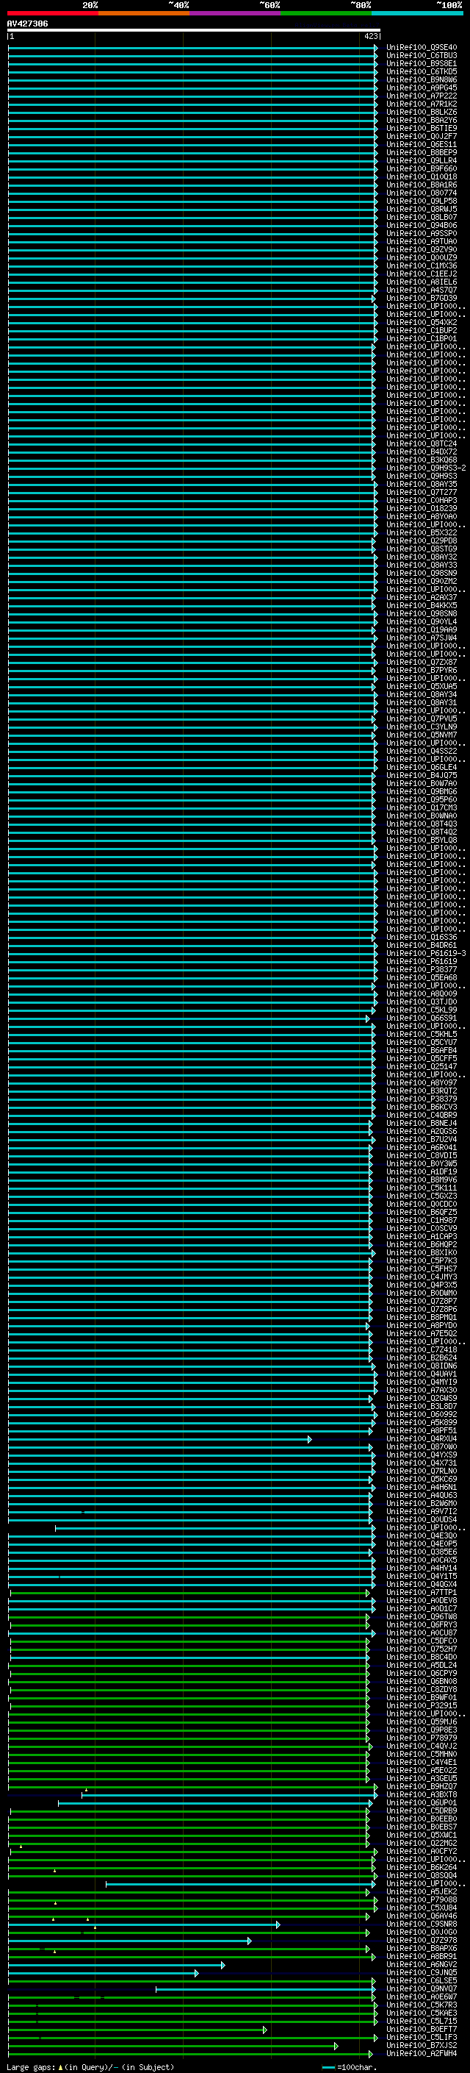Select hit UniRef100_C5FHS7
The width and height of the screenshot is (470, 2073).
(422, 1269)
